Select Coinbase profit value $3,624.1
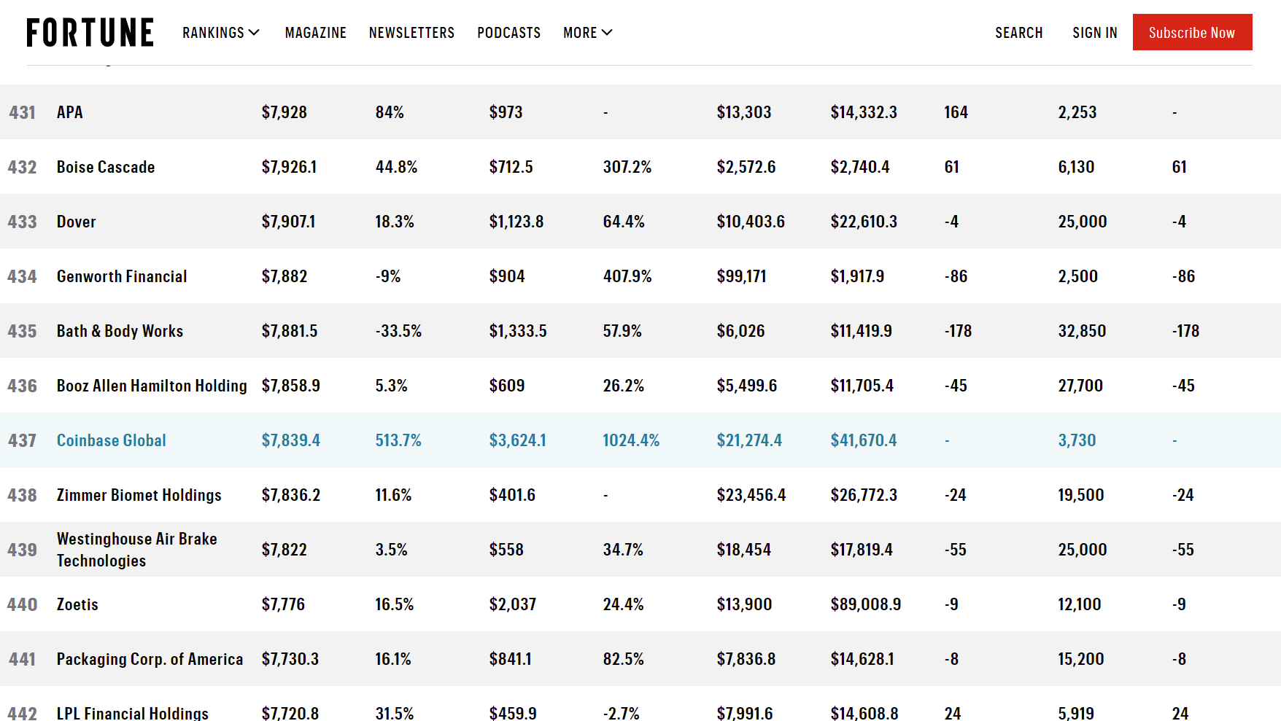1281x721 pixels. [x=518, y=440]
